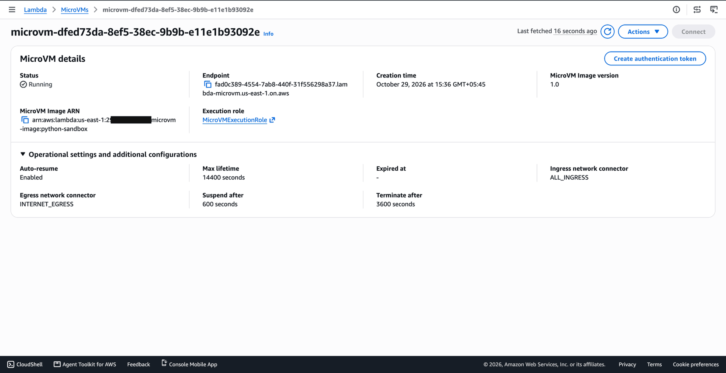Go to the Lambda breadcrumb
Screen dimensions: 726x373
pyautogui.click(x=35, y=10)
